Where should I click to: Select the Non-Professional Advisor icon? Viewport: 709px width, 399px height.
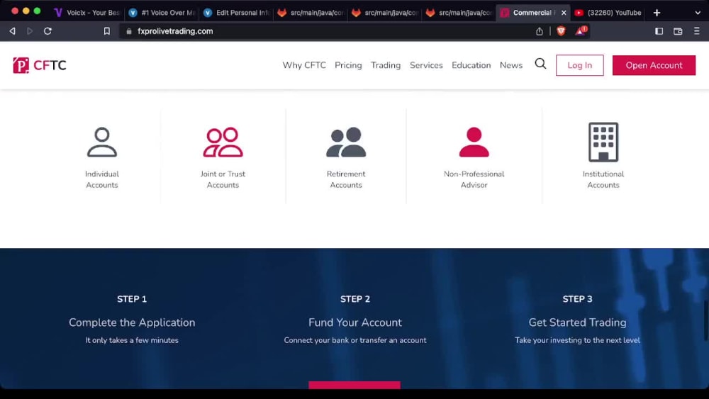pos(474,142)
